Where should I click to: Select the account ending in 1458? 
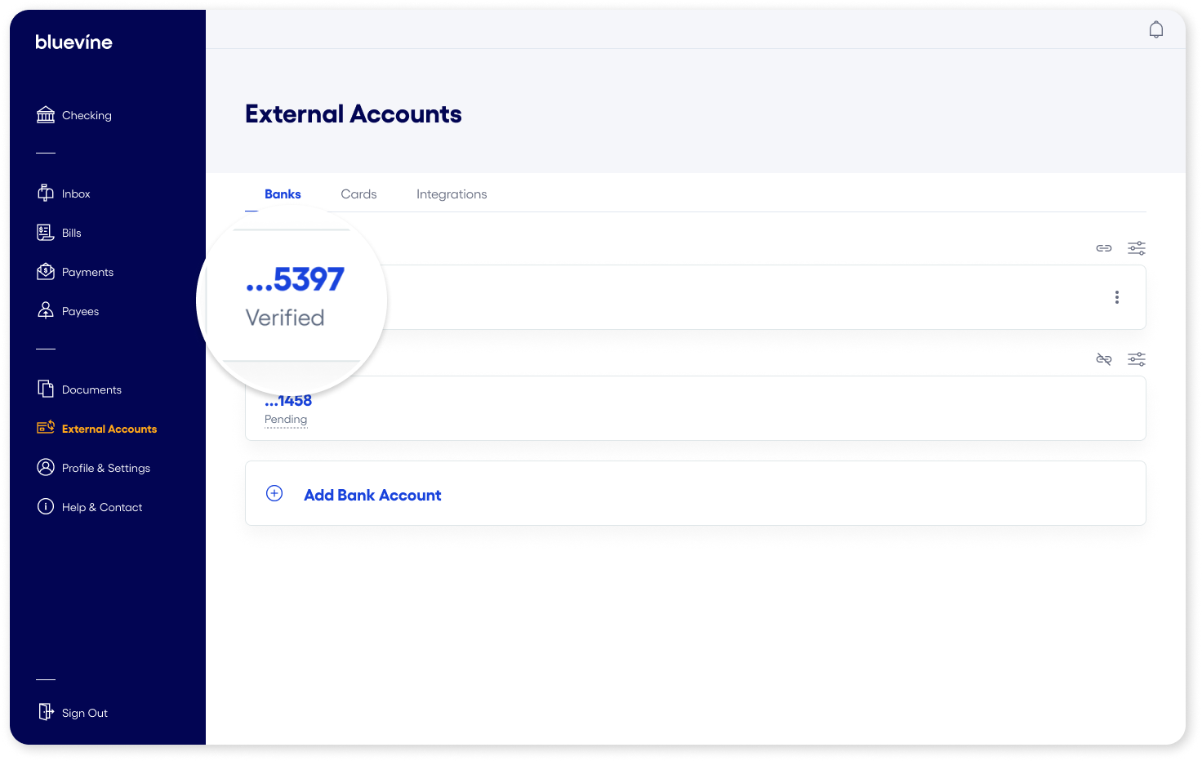pyautogui.click(x=287, y=400)
